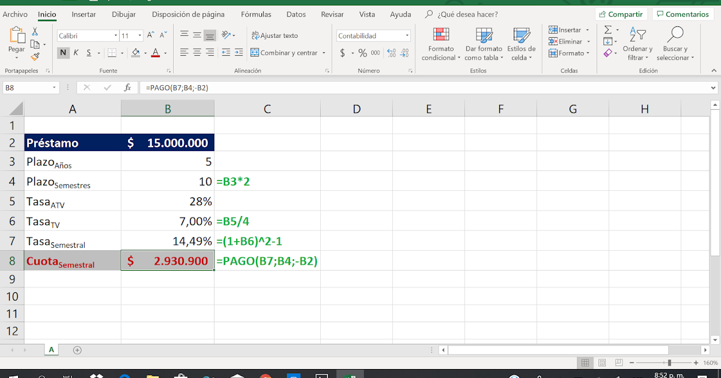Click the Compartir button
The height and width of the screenshot is (378, 721).
pyautogui.click(x=621, y=13)
